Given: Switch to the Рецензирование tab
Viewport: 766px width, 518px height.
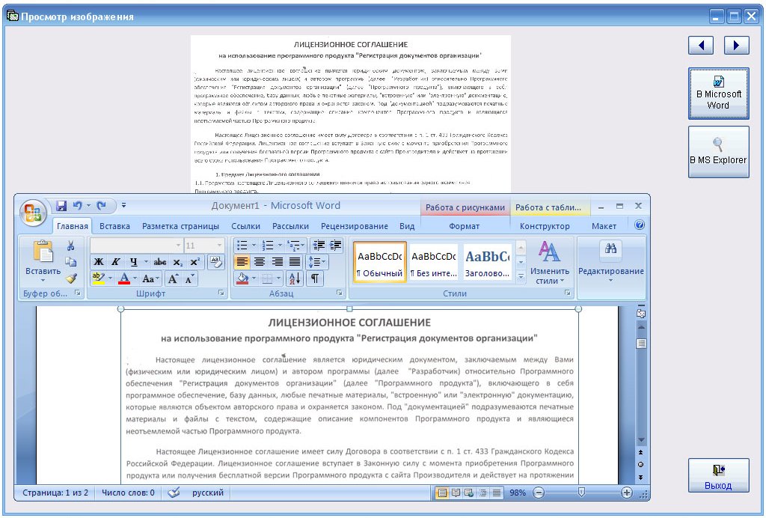Looking at the screenshot, I should 354,226.
